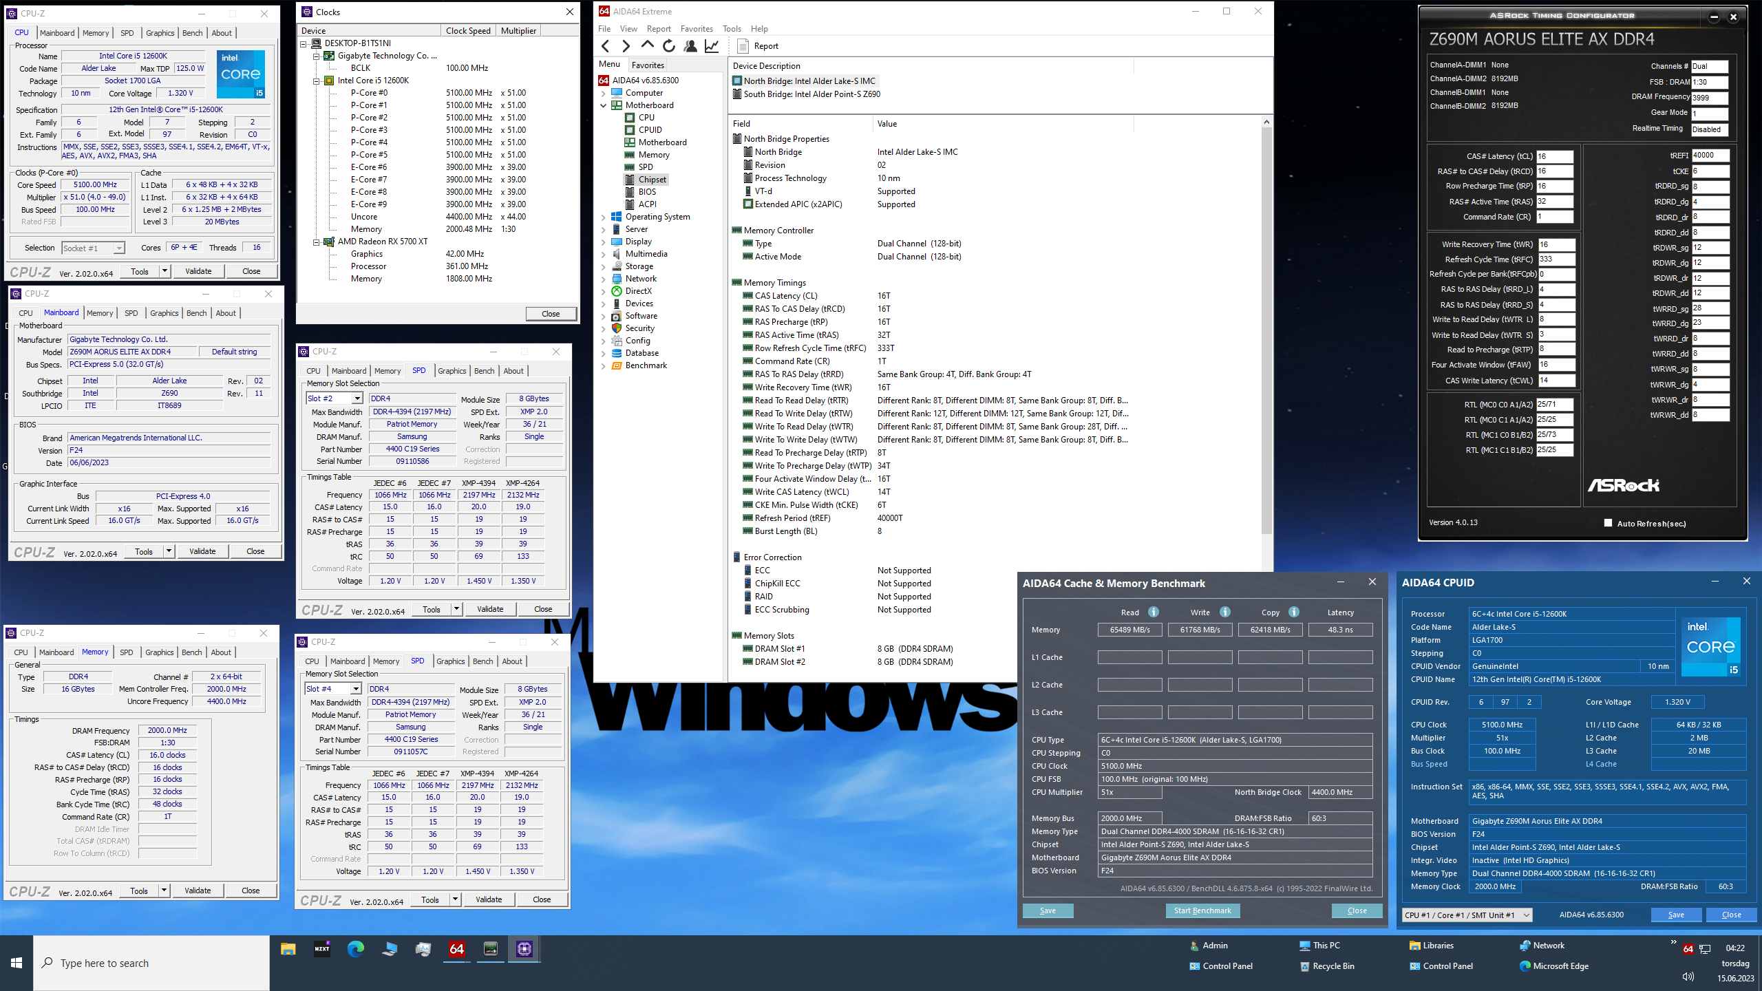Select BIOS item in AIDA64 tree
1762x991 pixels.
pos(647,192)
